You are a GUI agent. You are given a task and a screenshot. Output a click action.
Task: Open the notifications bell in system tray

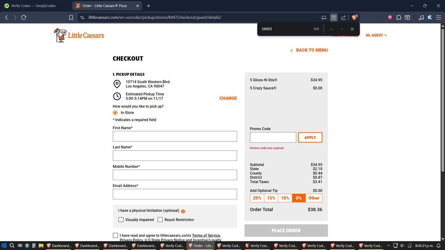click(438, 246)
